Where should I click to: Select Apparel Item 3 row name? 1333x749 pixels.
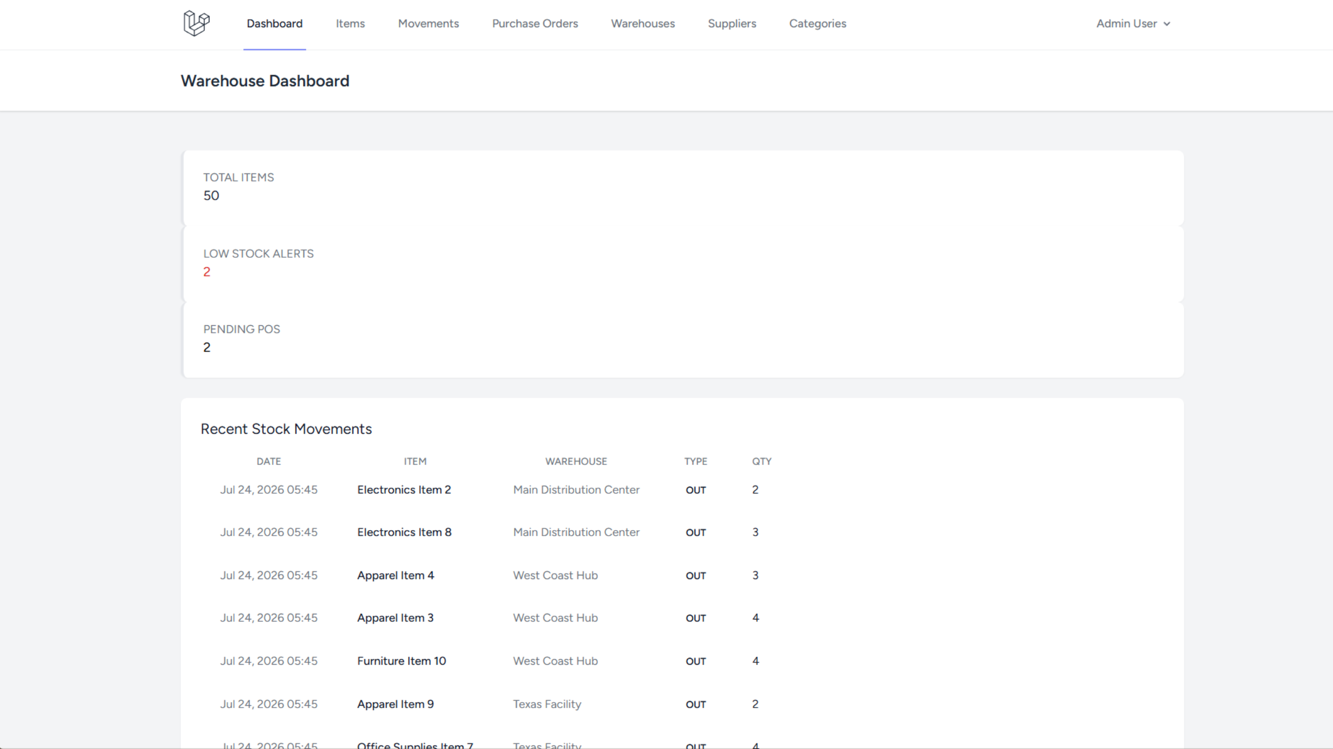tap(395, 618)
